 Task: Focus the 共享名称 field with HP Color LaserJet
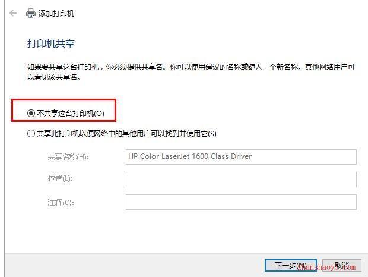coord(241,157)
